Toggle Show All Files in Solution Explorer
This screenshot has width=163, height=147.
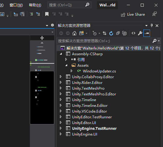pos(124,33)
